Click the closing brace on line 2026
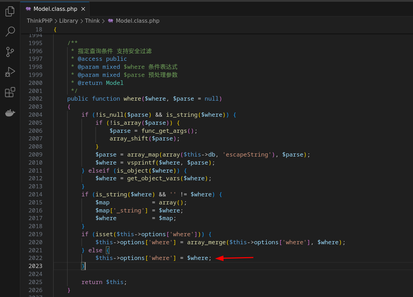 click(x=69, y=290)
